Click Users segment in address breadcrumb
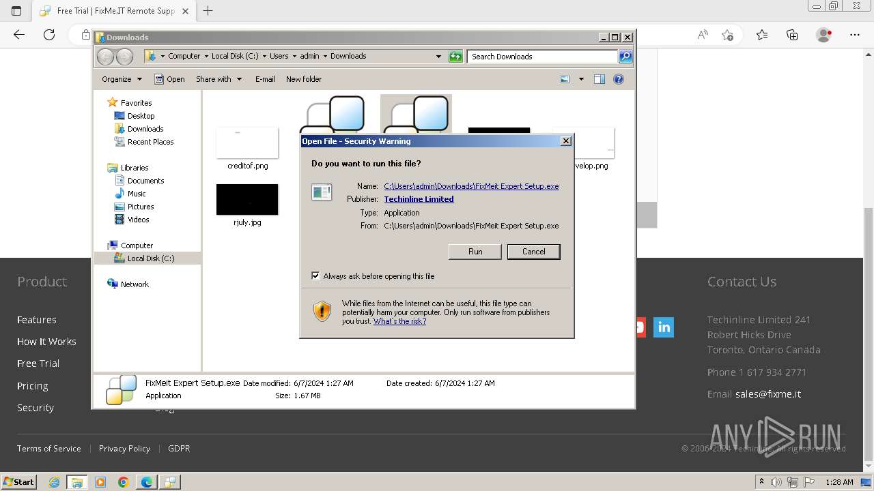 pos(279,56)
